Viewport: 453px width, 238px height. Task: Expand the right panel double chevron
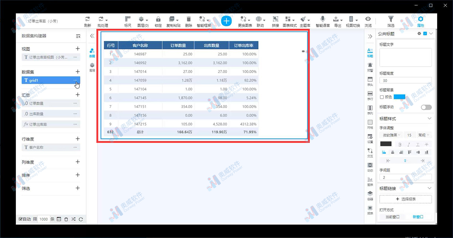point(370,36)
